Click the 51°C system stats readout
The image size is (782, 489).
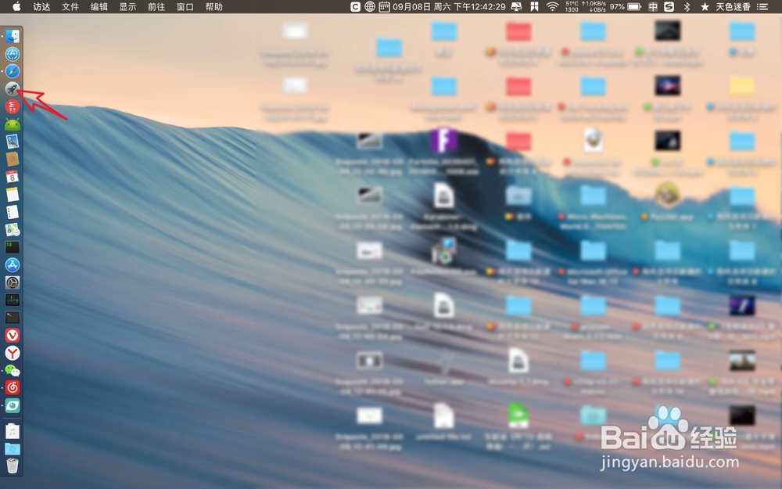[x=586, y=6]
